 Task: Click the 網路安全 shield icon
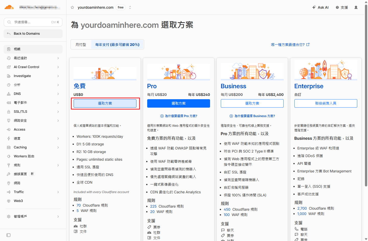click(x=9, y=121)
